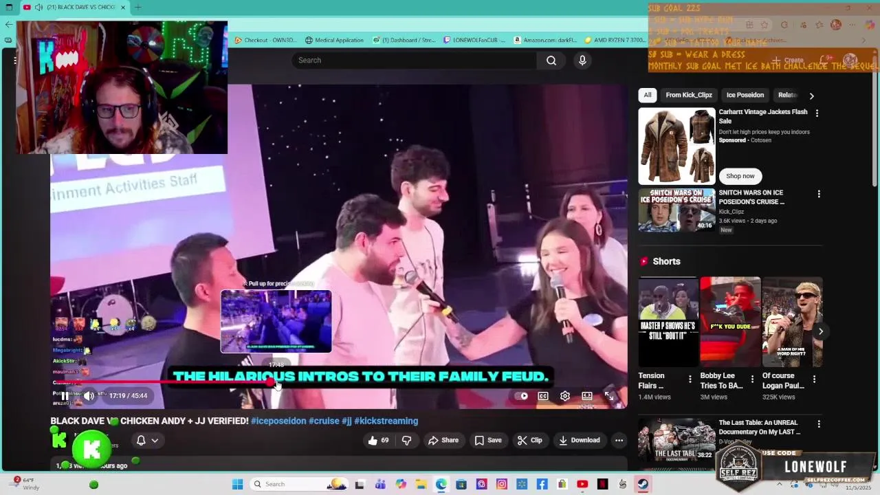Open options for Tension Flairs short
Image resolution: width=880 pixels, height=495 pixels.
(690, 379)
